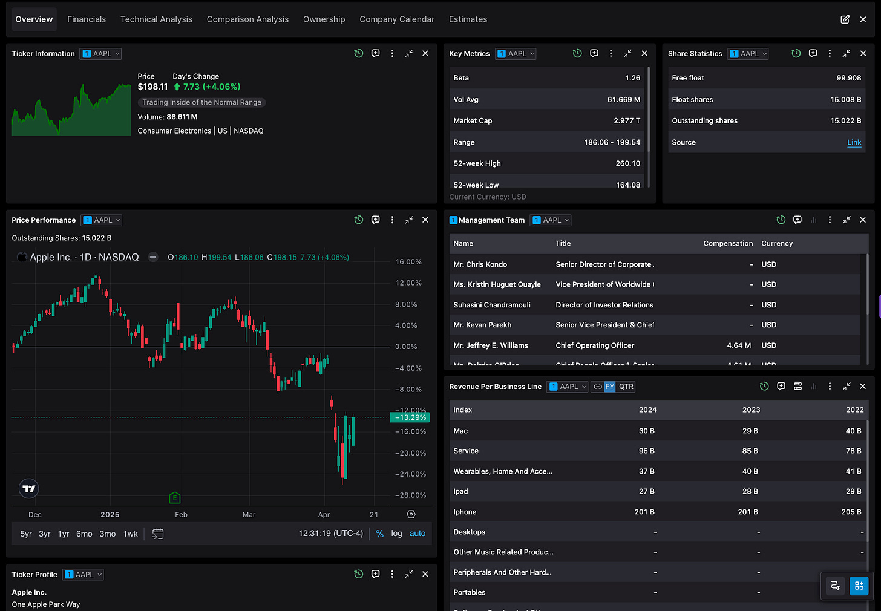Image resolution: width=881 pixels, height=611 pixels.
Task: Refresh the Share Statistics widget
Action: (x=796, y=53)
